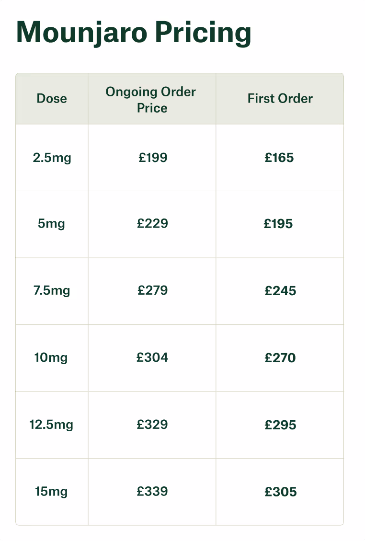Select the £195 first order price

click(278, 224)
